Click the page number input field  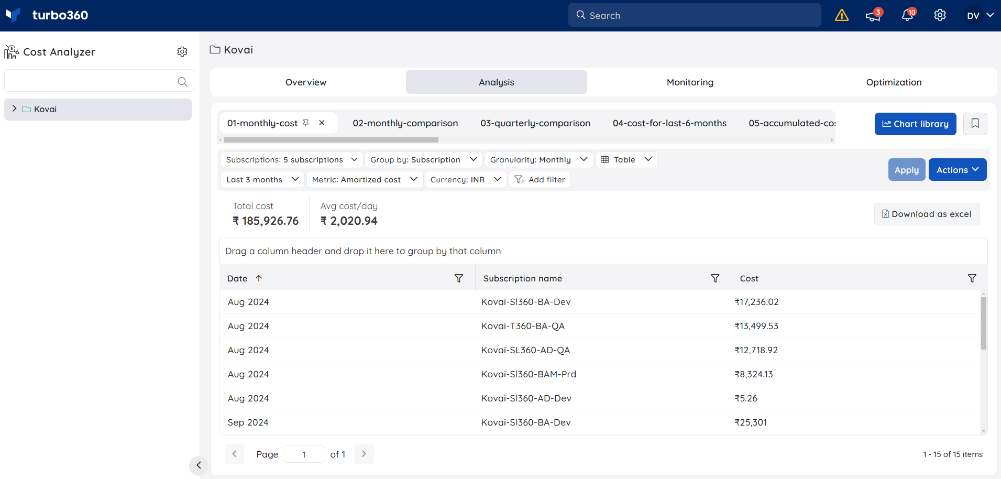click(304, 454)
